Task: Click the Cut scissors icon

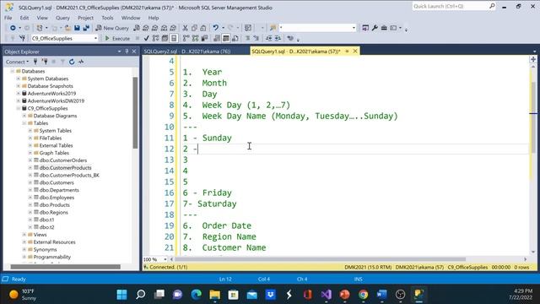Action: pyautogui.click(x=186, y=28)
